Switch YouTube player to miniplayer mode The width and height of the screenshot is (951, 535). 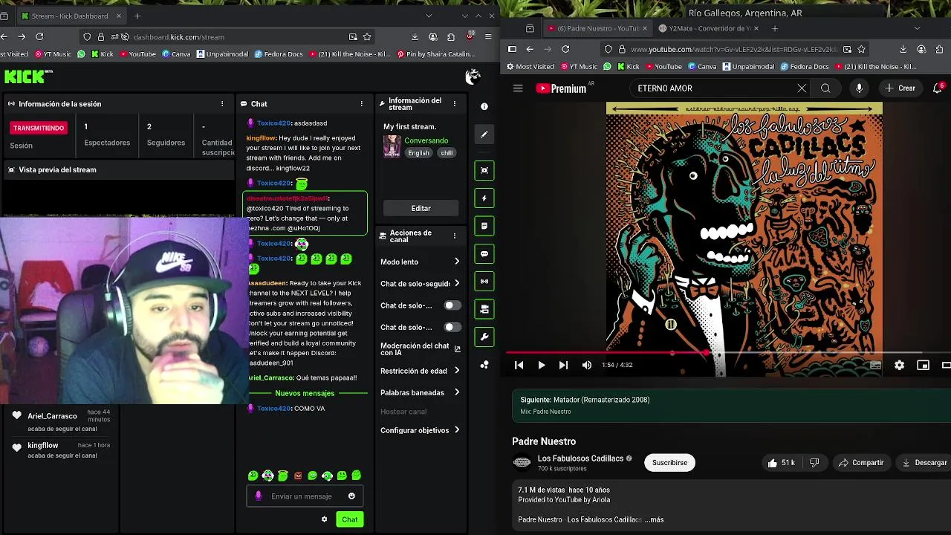tap(923, 365)
